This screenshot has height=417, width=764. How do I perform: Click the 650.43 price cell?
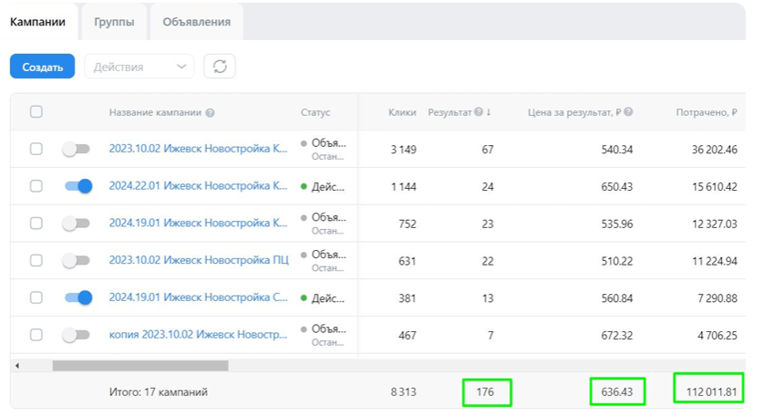click(x=616, y=187)
